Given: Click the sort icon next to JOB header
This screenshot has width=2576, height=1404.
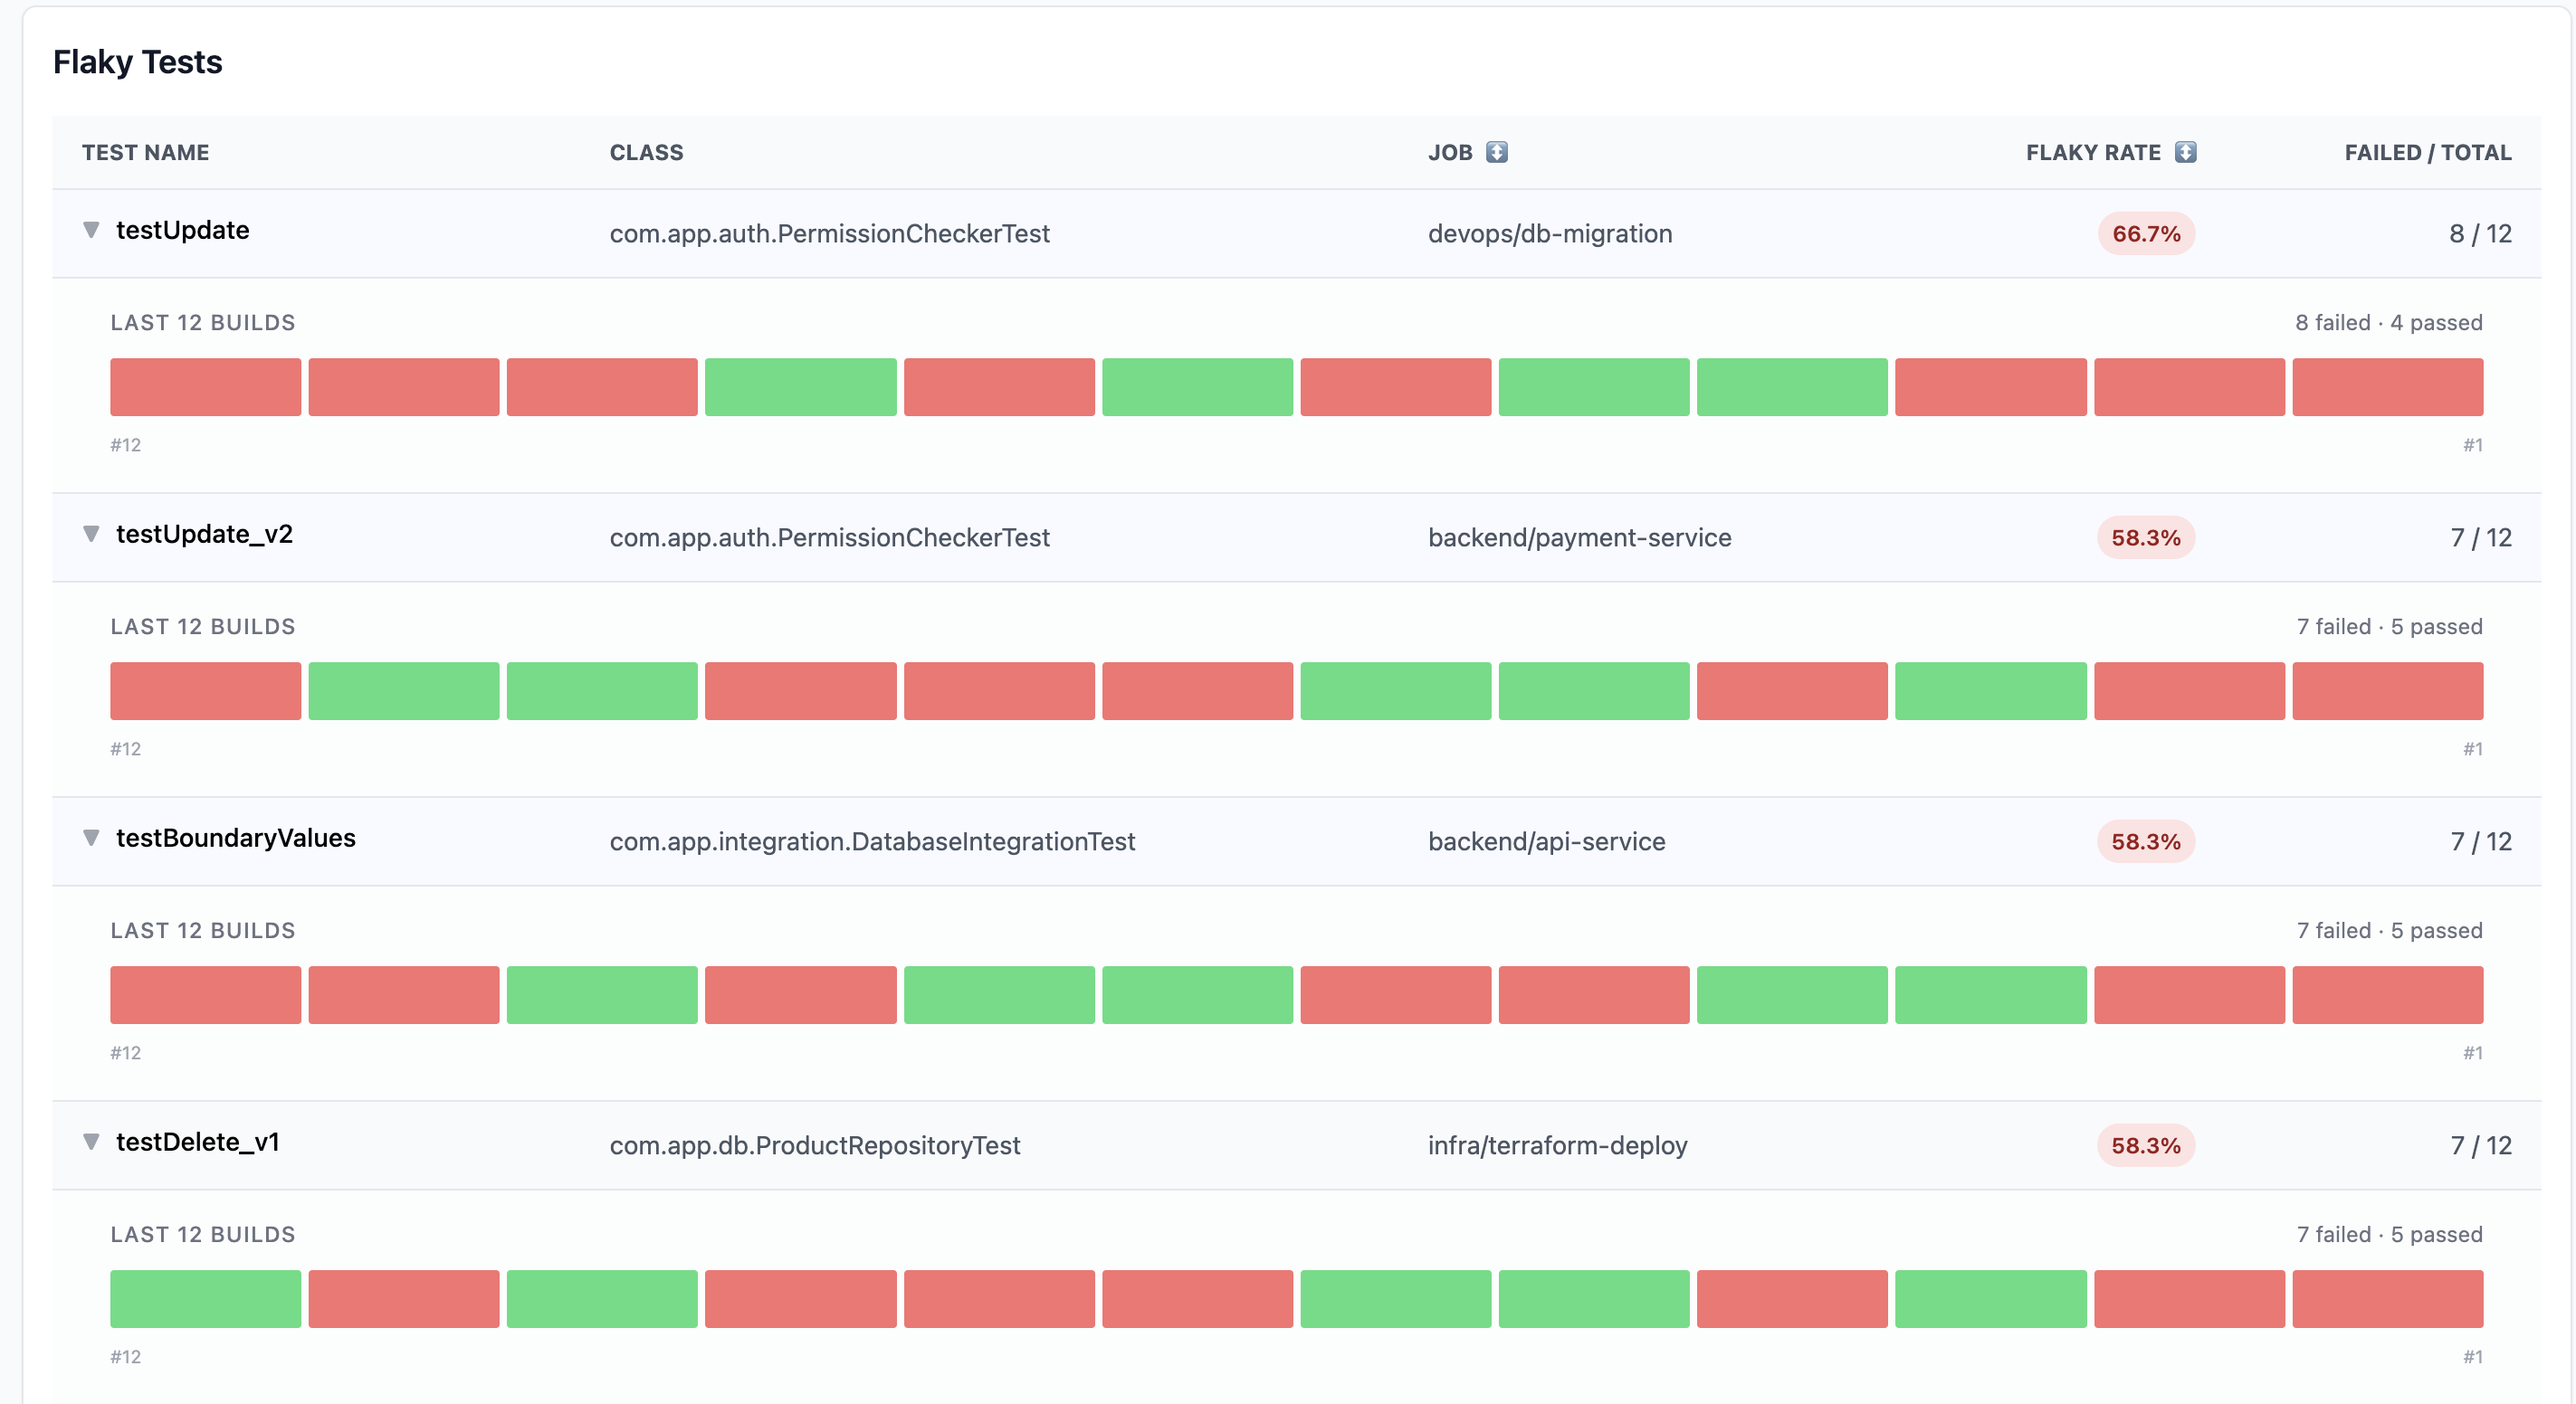Looking at the screenshot, I should coord(1496,152).
